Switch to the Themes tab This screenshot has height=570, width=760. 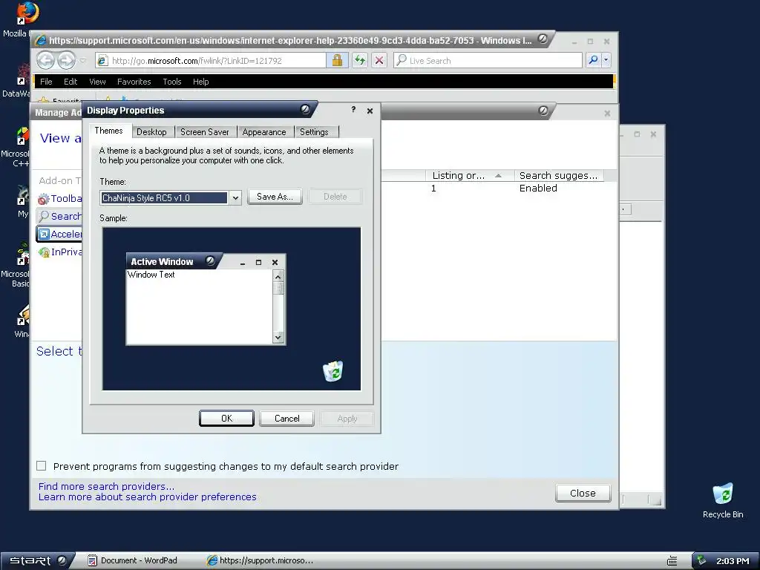coord(108,131)
